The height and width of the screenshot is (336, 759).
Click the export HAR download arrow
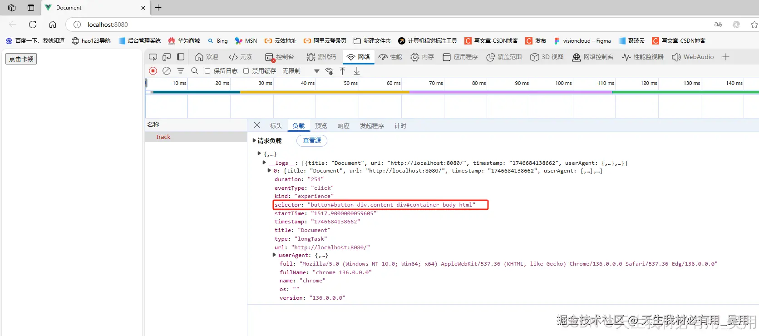click(x=357, y=71)
